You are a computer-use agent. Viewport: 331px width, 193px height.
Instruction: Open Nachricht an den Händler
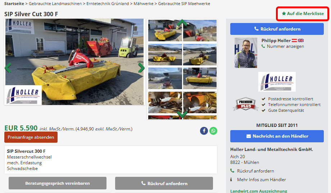pyautogui.click(x=277, y=136)
